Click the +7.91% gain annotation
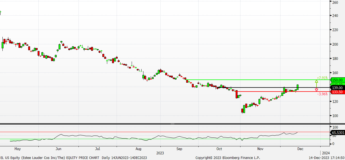 [x=322, y=78]
